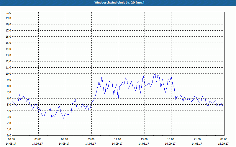Viewport: 236px width, 147px height.
Task: Click the 09:00 time label
Action: tap(91, 139)
